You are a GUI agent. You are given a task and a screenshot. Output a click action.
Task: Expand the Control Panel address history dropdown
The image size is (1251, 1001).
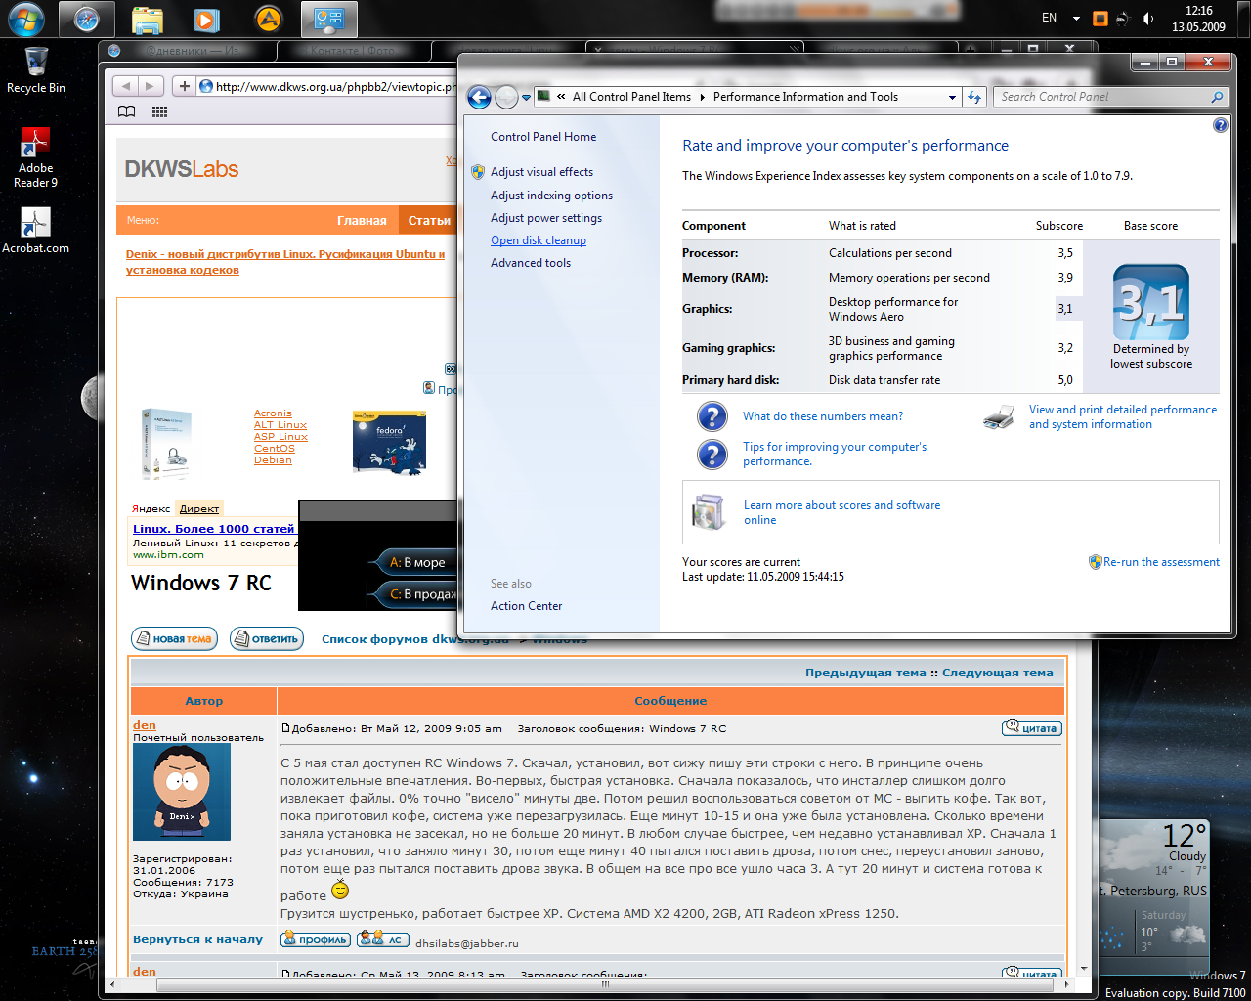tap(952, 97)
